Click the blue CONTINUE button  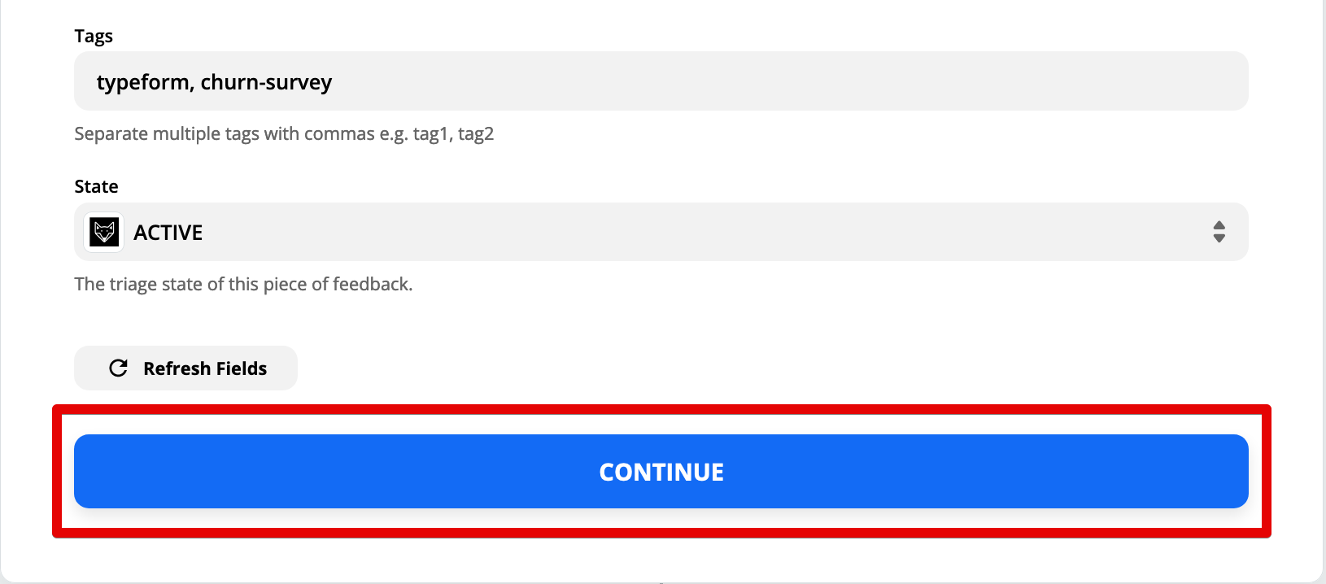(x=661, y=471)
